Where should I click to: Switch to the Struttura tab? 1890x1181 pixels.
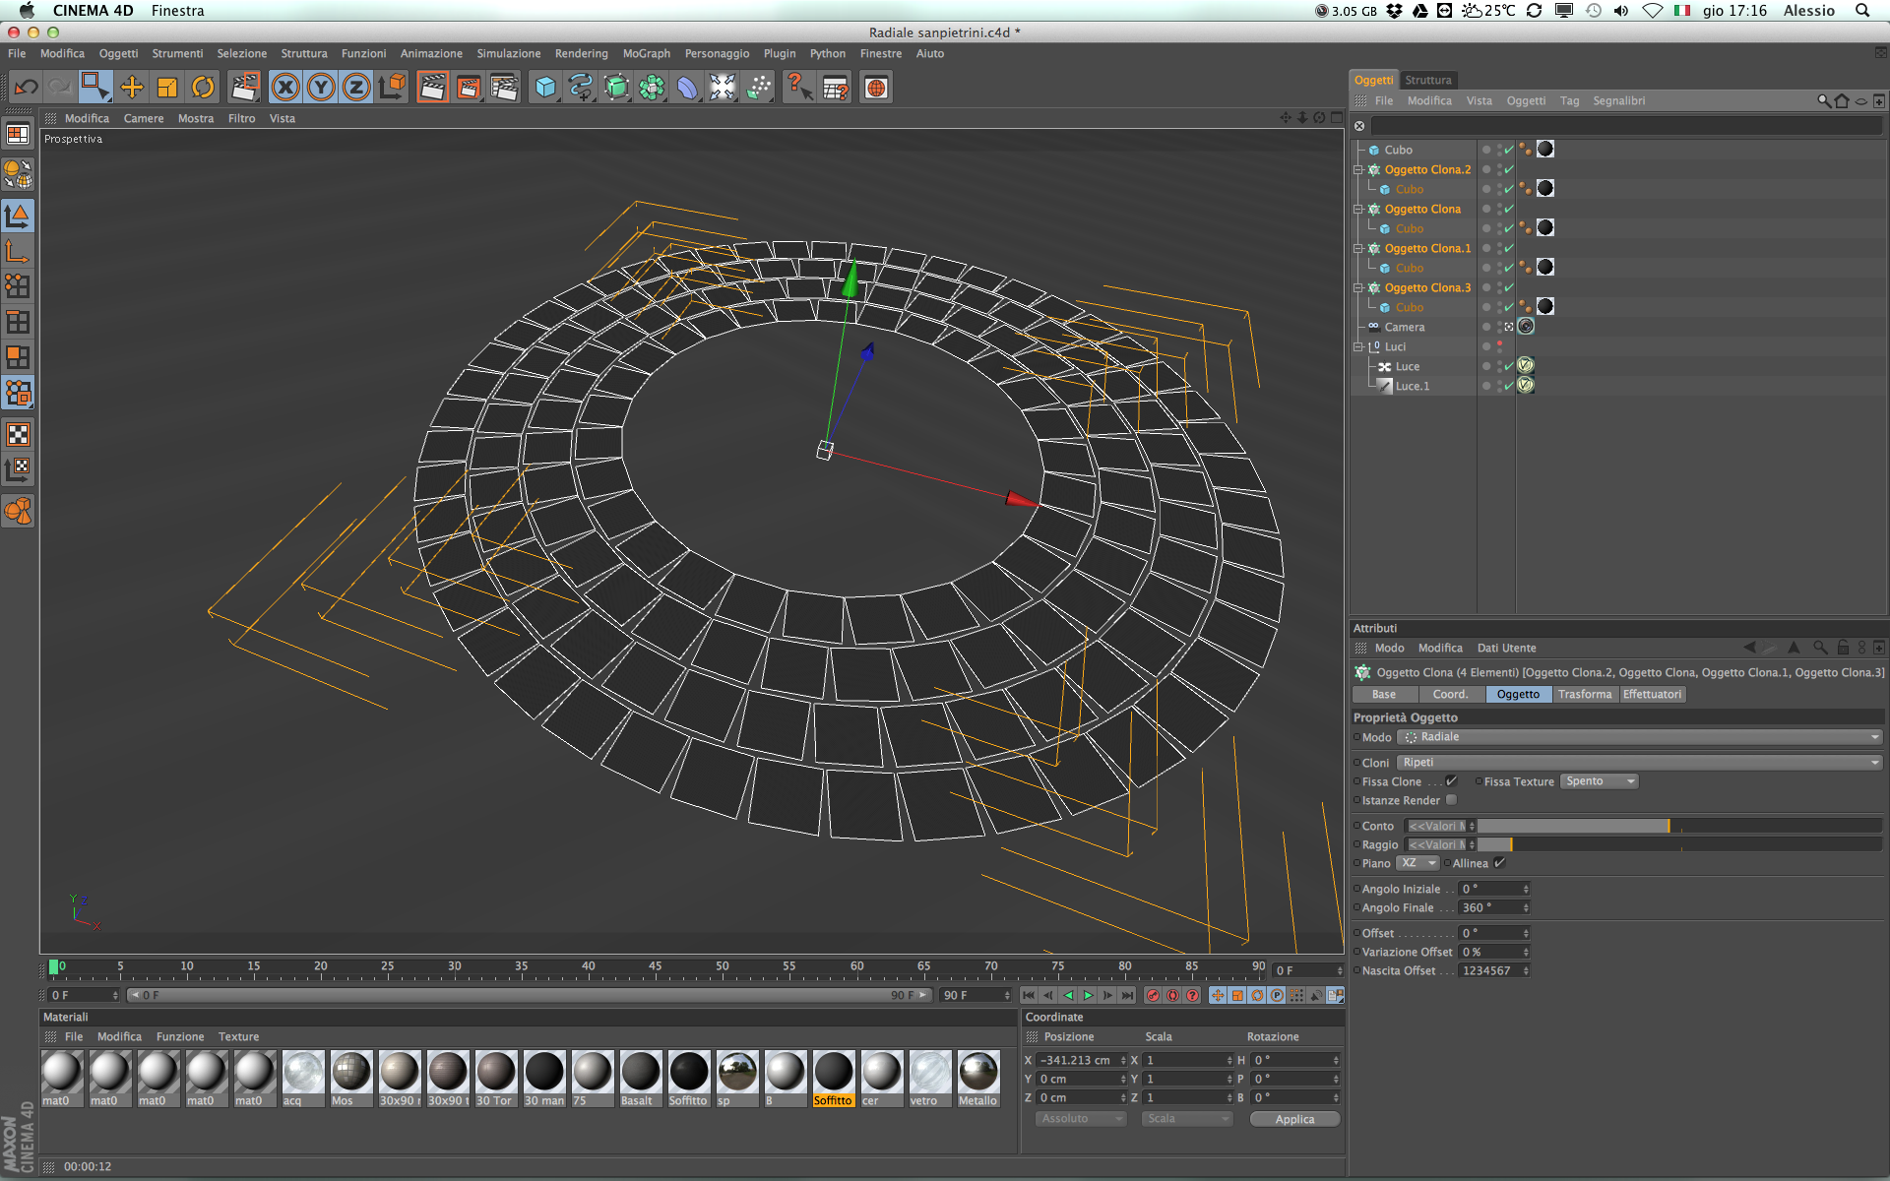[1427, 80]
